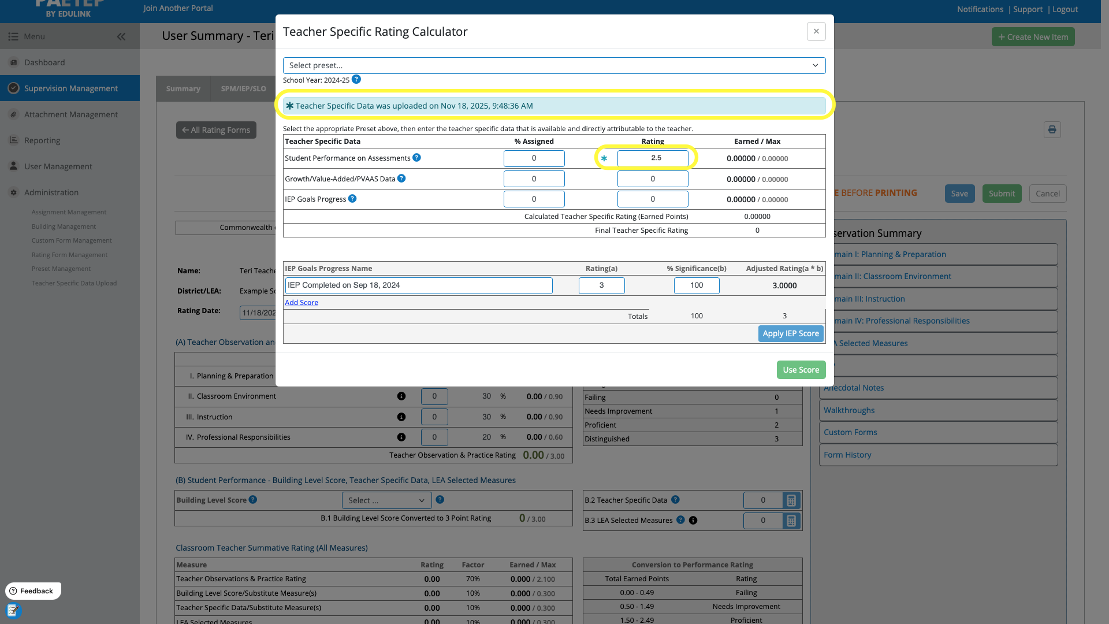
Task: Edit Growth/PVAAS % Assigned field
Action: 534,179
